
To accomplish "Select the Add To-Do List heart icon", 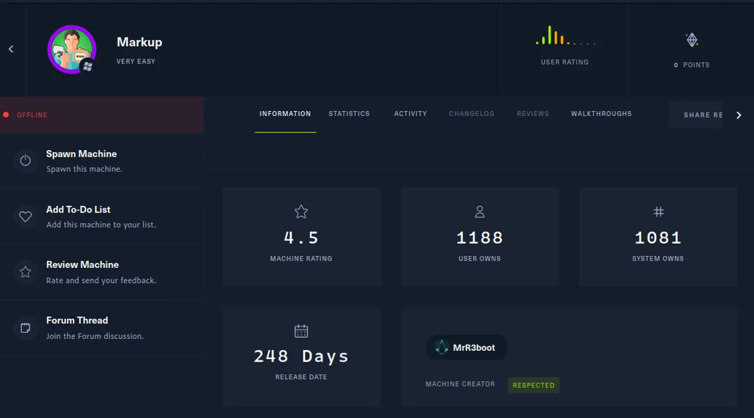I will click(25, 216).
